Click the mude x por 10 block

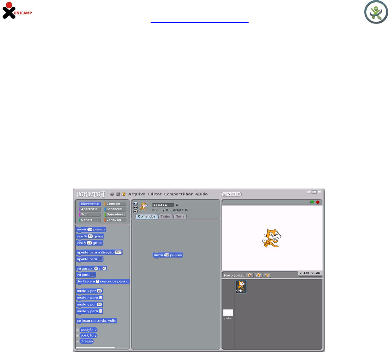coord(89,291)
